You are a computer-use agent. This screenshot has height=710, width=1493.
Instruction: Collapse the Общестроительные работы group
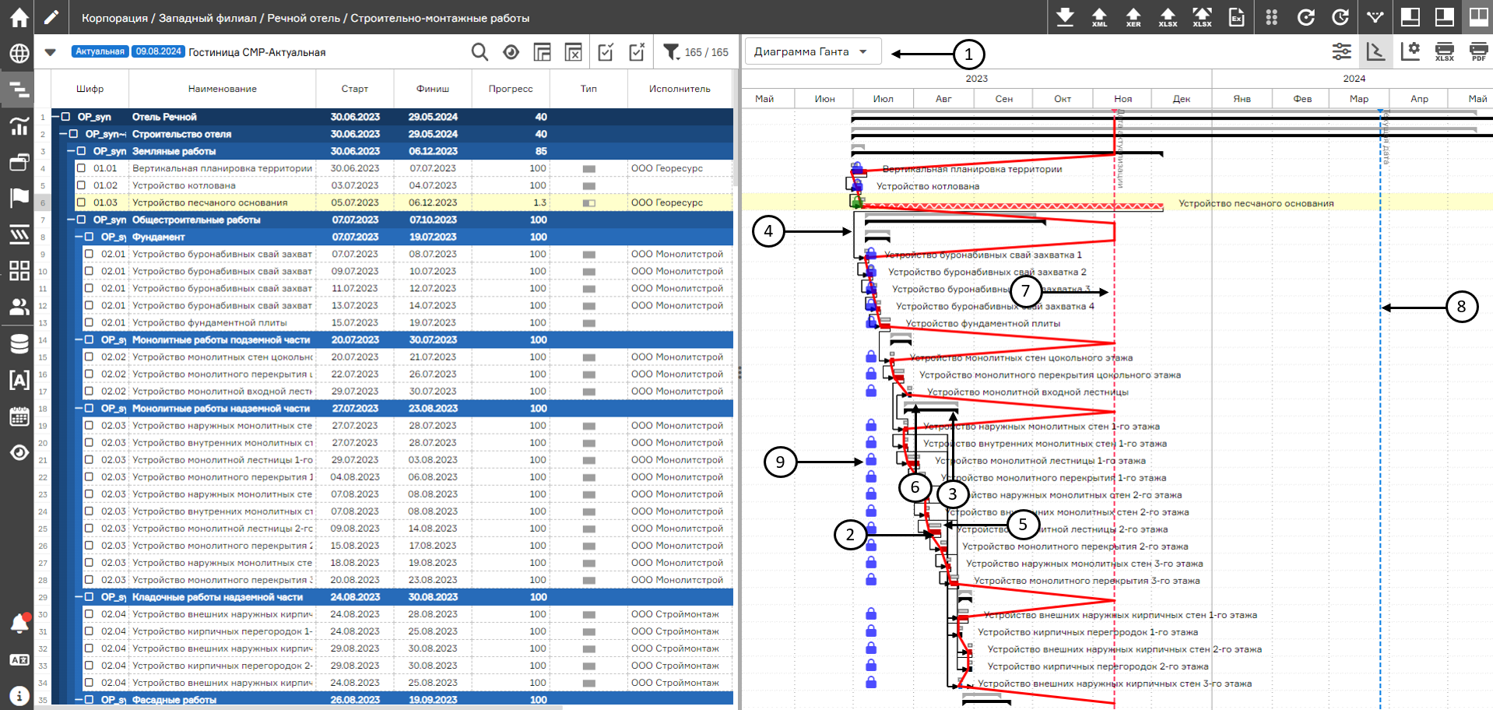pos(72,220)
